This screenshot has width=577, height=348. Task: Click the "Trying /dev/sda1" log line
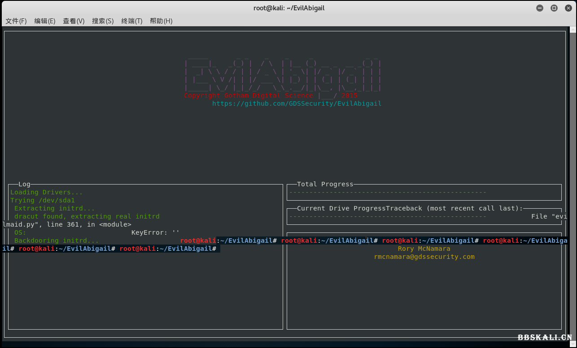[x=43, y=200]
